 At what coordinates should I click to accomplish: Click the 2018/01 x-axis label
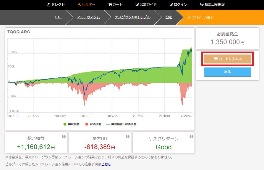13,116
